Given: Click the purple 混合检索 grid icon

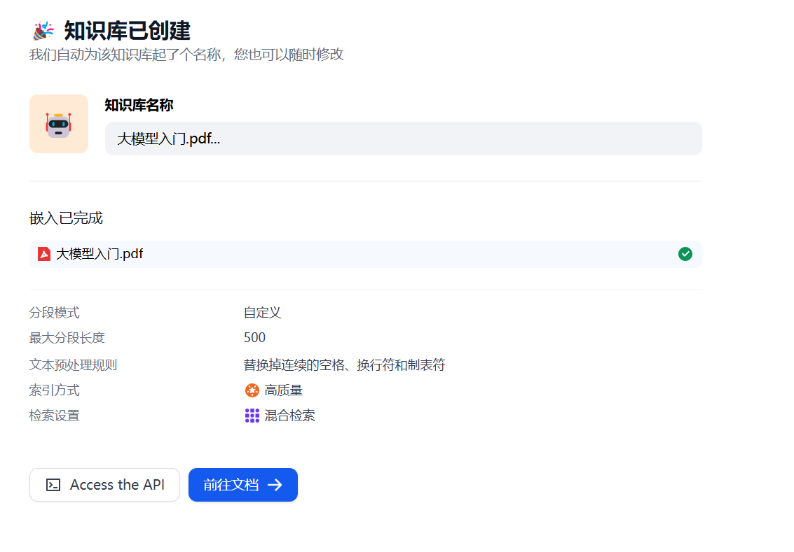Looking at the screenshot, I should (252, 416).
